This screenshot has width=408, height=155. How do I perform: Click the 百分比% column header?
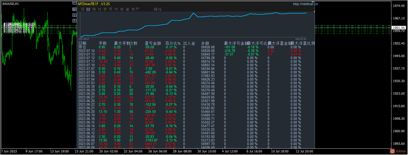[173, 43]
